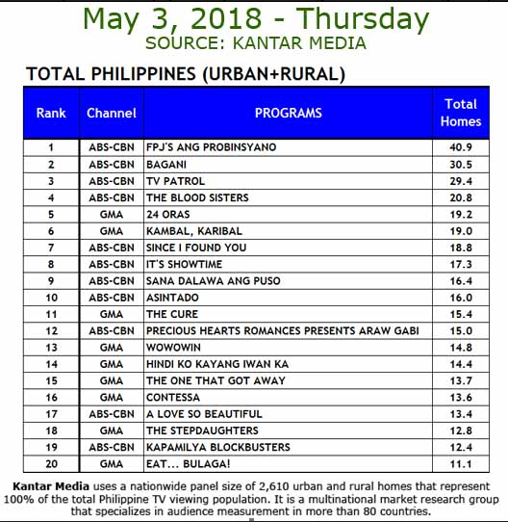This screenshot has width=508, height=522.
Task: Select the FPJ'S ANG PROBINSYANO row
Action: click(256, 147)
